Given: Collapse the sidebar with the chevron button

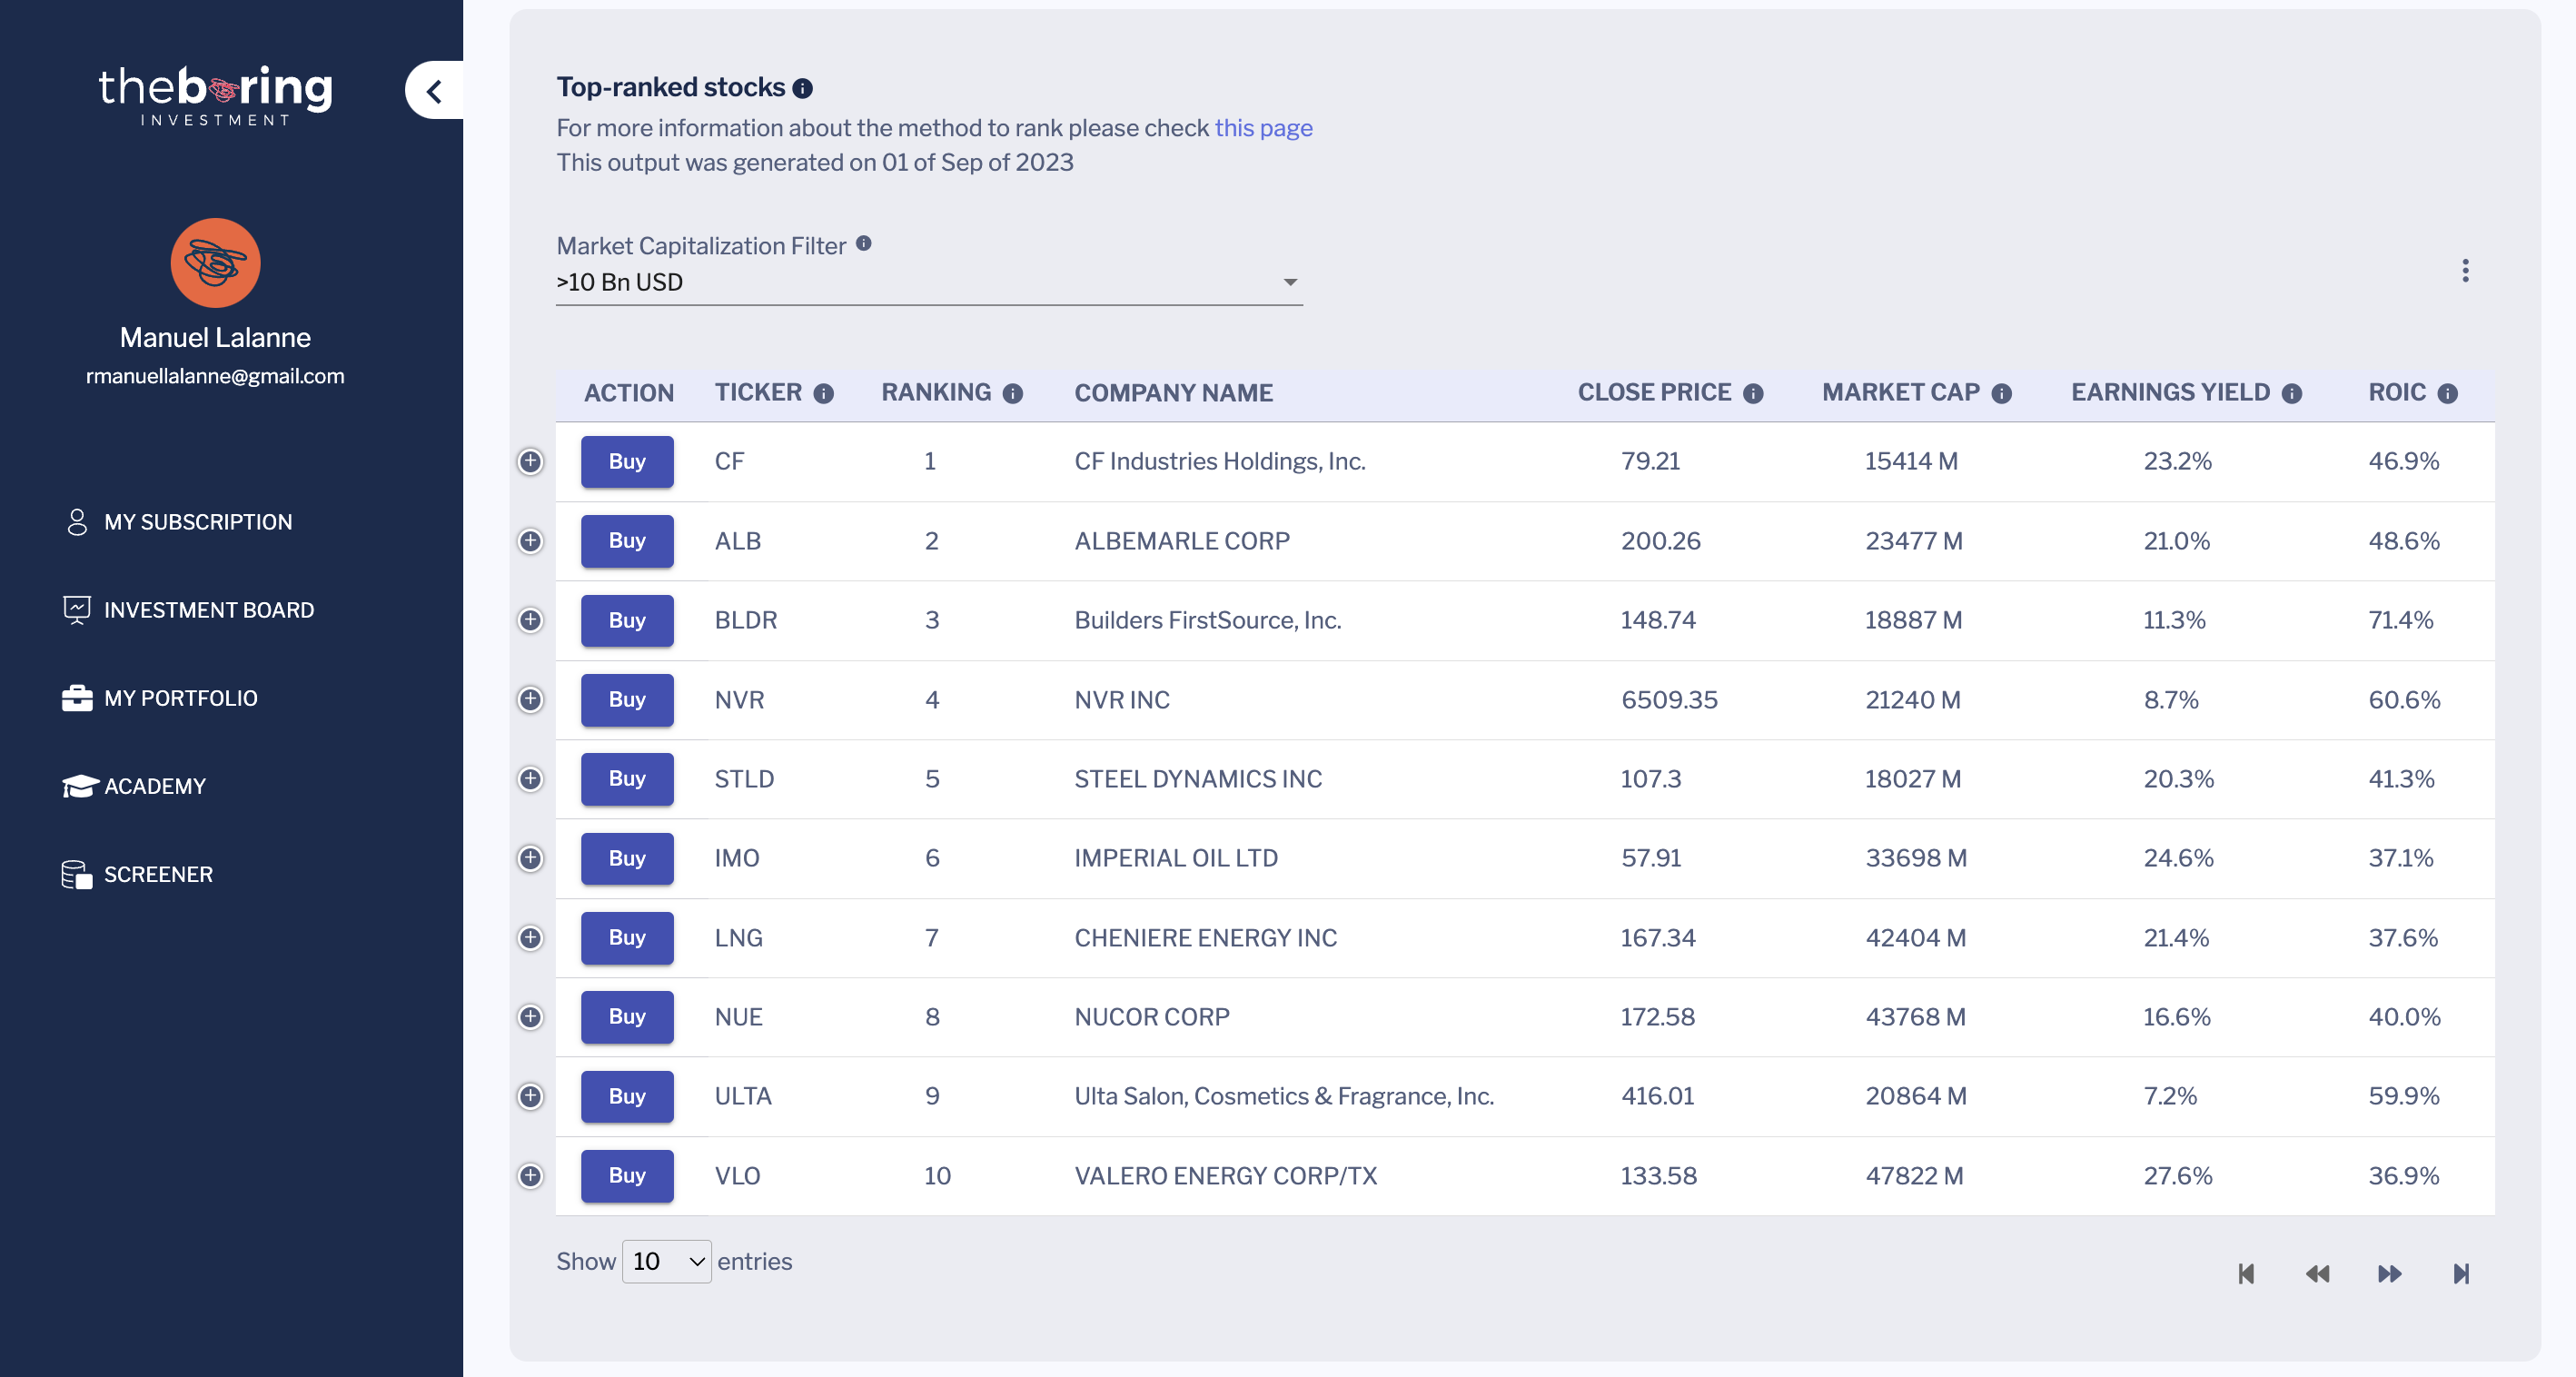Looking at the screenshot, I should [x=434, y=91].
